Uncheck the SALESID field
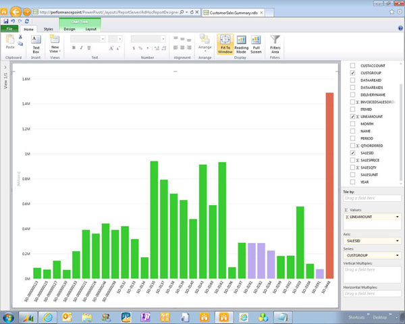This screenshot has height=324, width=405. coord(352,153)
